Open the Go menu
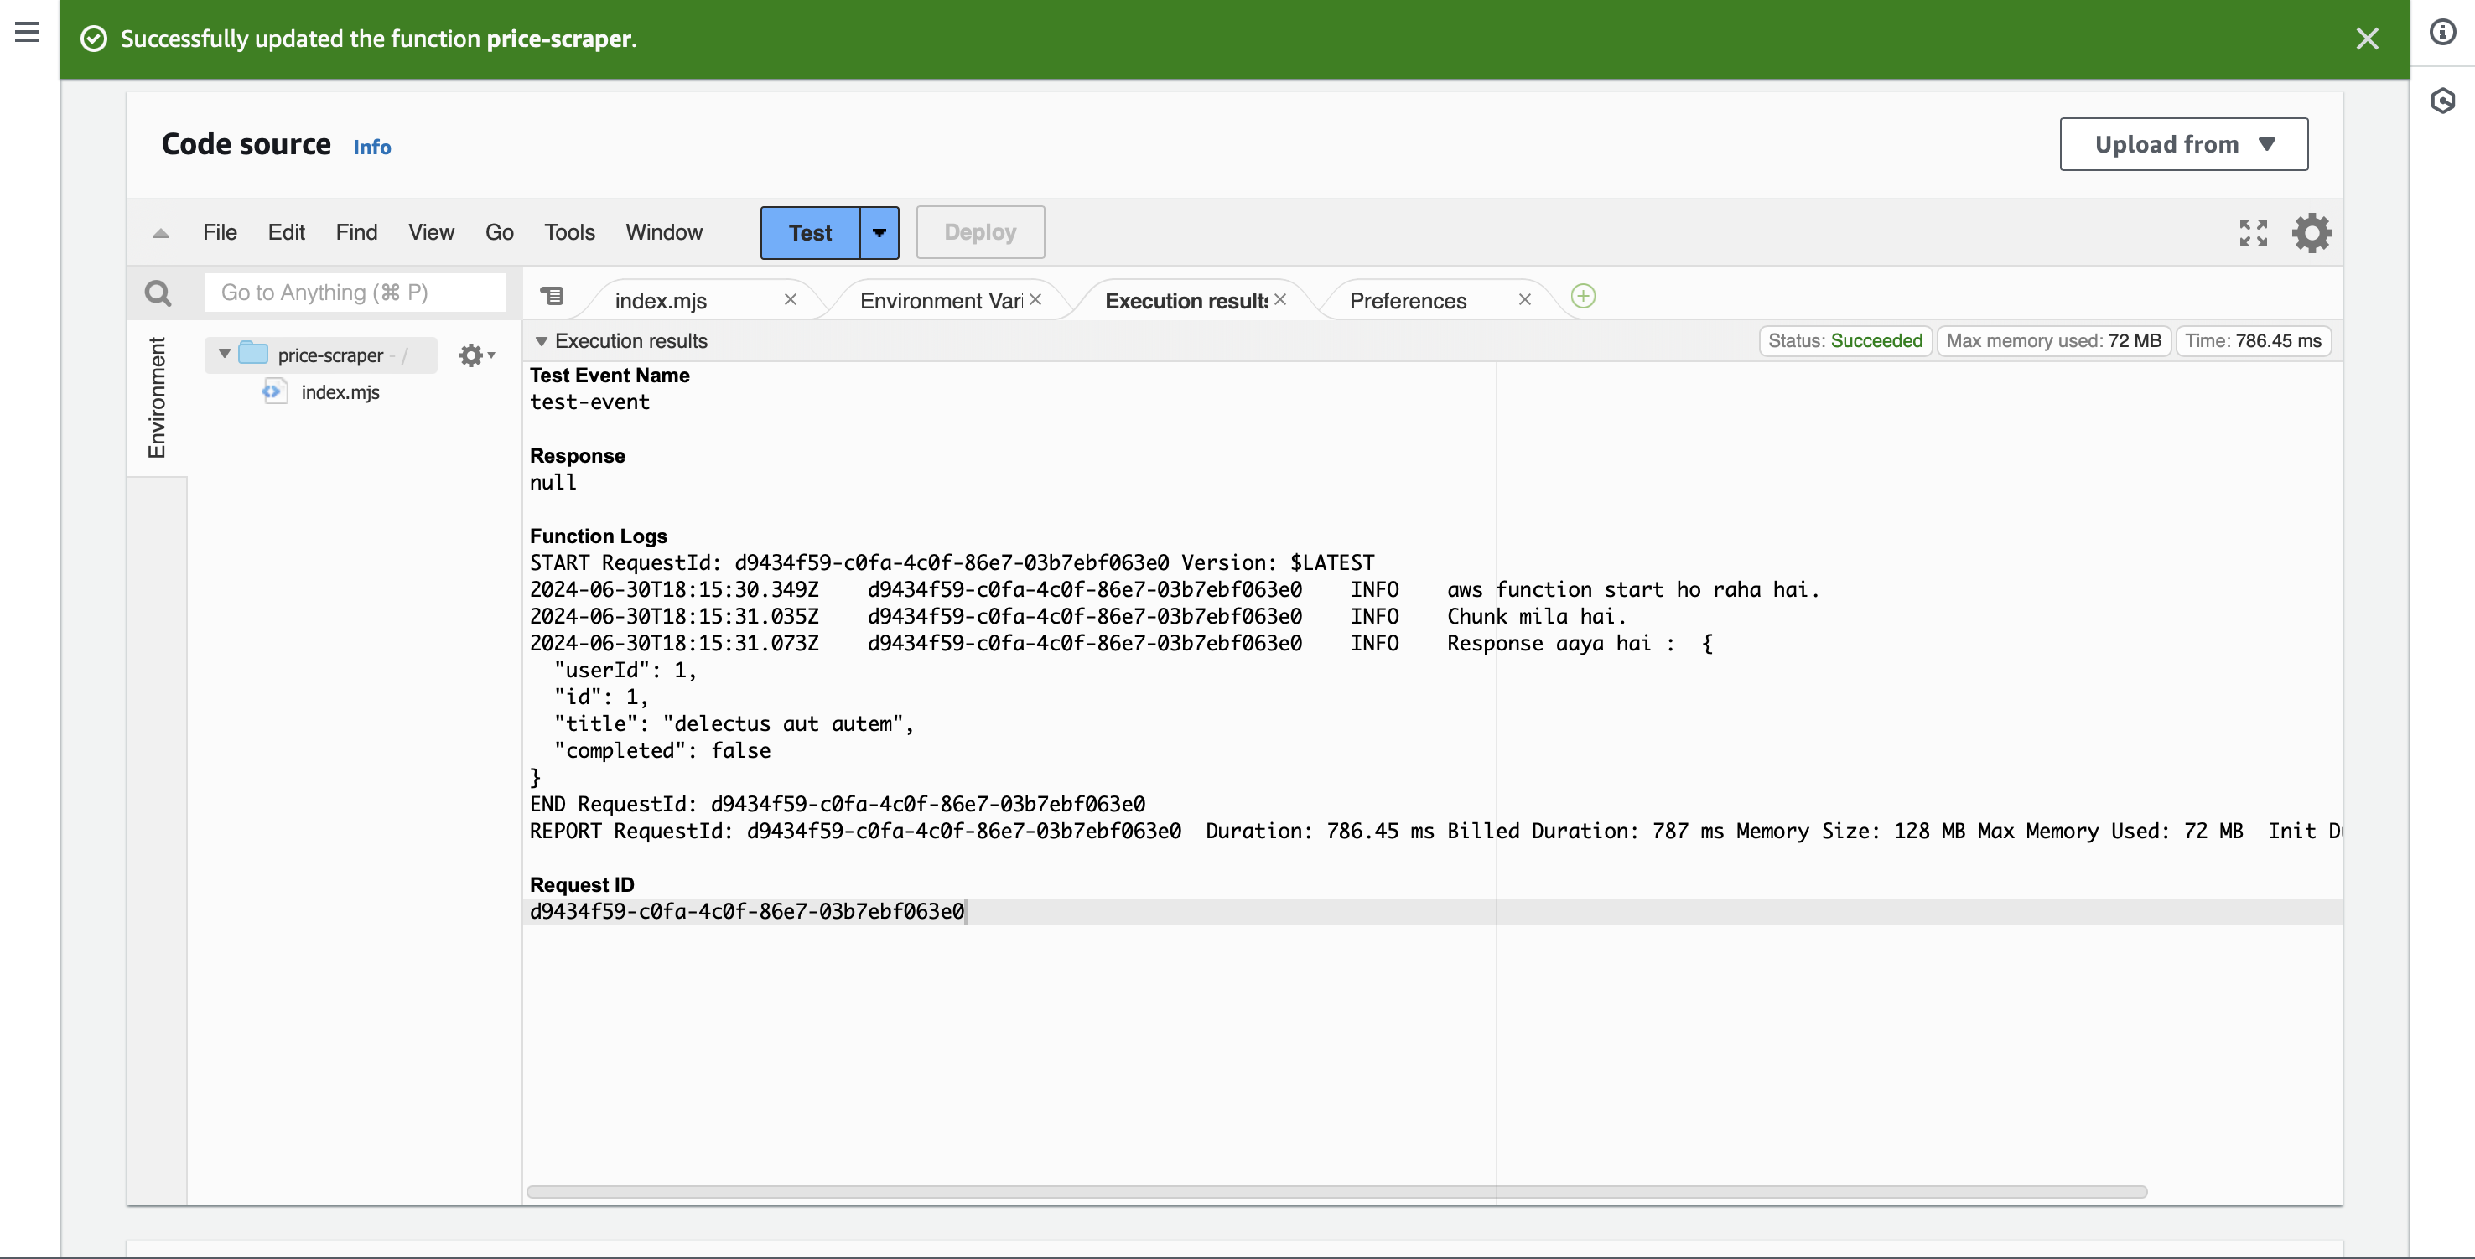2475x1259 pixels. (499, 232)
